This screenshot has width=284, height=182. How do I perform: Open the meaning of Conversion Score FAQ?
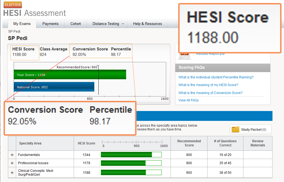tap(210, 93)
